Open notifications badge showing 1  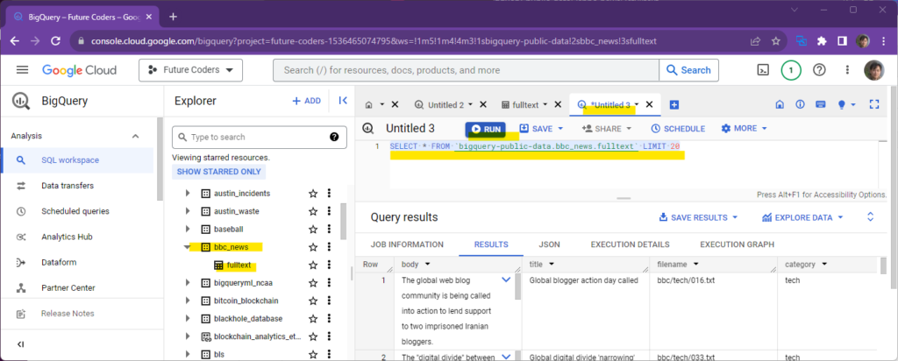point(791,70)
